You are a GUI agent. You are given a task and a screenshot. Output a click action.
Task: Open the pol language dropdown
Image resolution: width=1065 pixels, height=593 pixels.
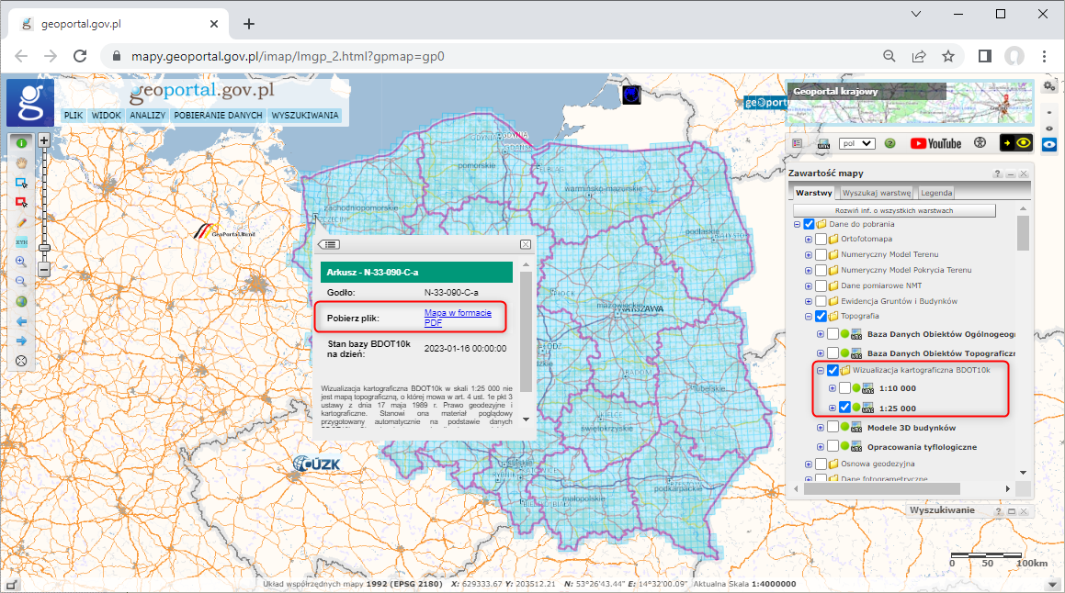pyautogui.click(x=859, y=143)
